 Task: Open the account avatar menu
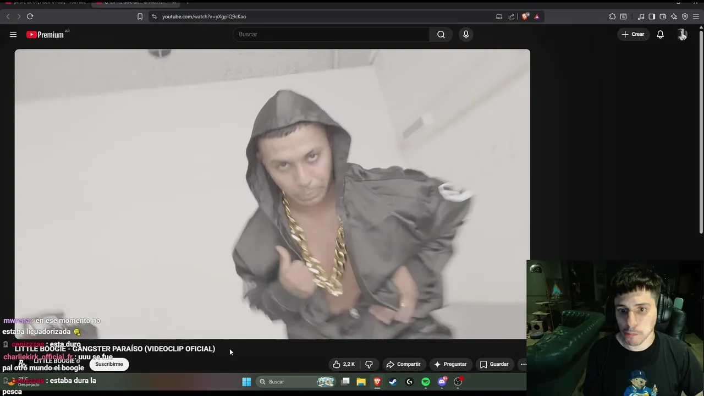[x=682, y=34]
